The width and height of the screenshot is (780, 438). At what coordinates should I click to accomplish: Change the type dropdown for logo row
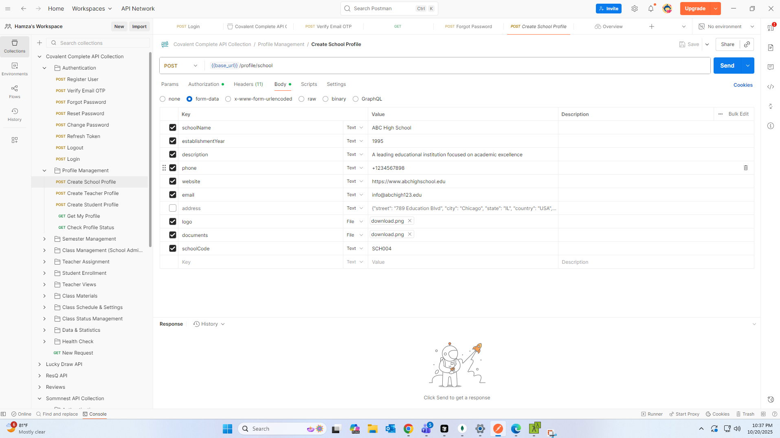coord(355,221)
